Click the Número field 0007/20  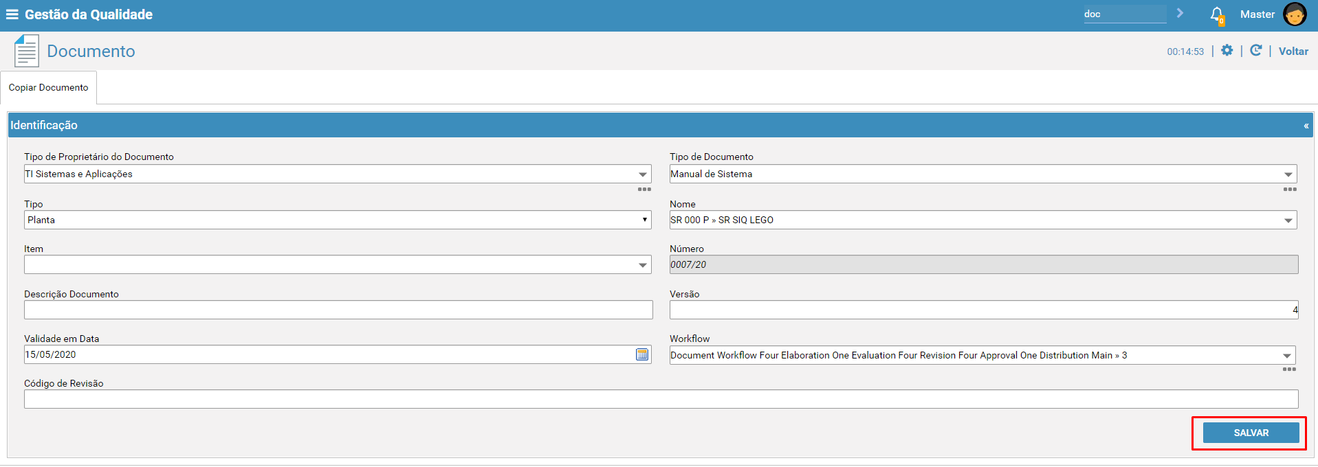coord(984,264)
